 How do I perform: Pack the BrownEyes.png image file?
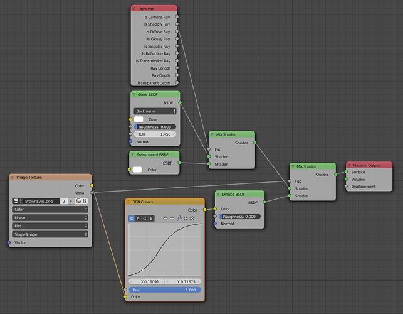(78, 201)
